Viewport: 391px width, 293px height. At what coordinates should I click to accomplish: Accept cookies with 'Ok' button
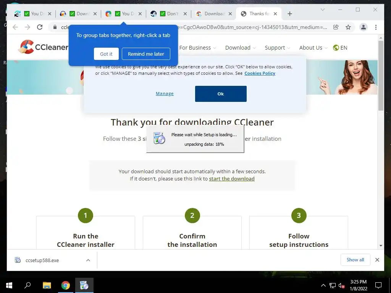click(221, 94)
